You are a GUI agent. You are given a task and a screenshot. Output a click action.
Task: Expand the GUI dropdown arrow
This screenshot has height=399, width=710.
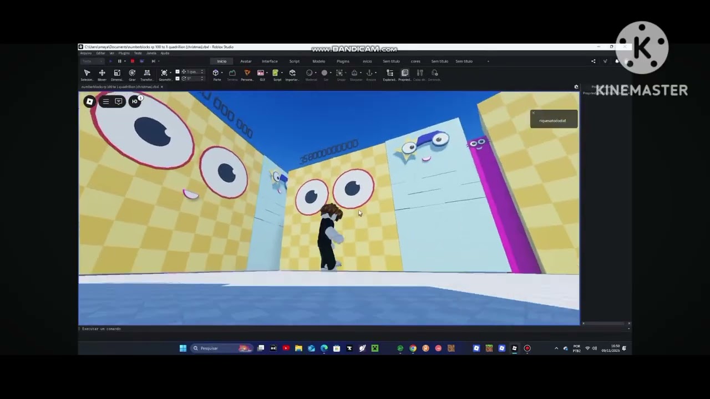[267, 73]
